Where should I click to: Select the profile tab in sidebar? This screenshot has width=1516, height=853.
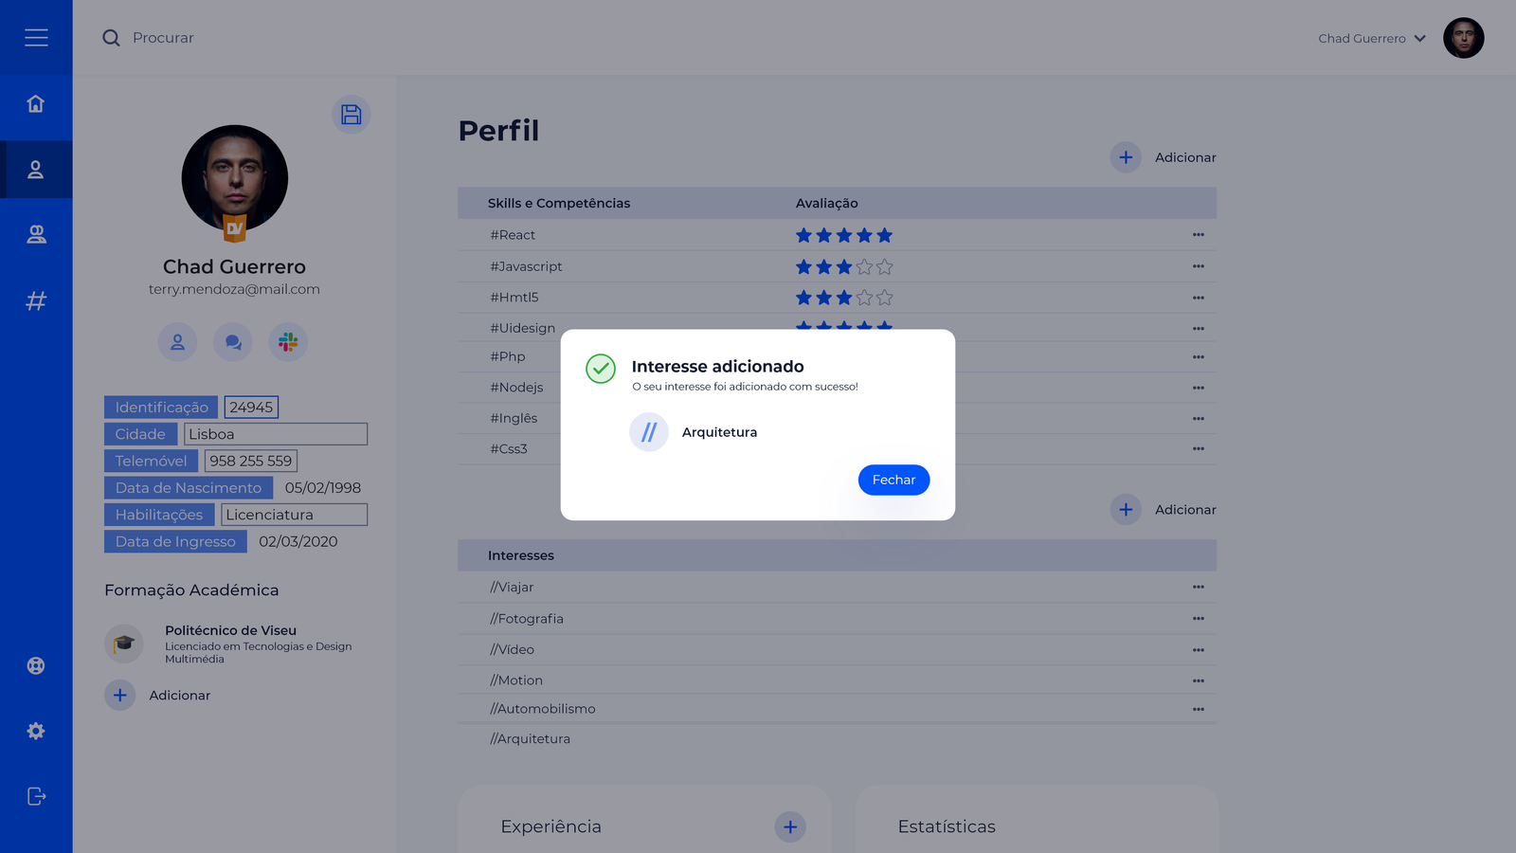point(36,170)
